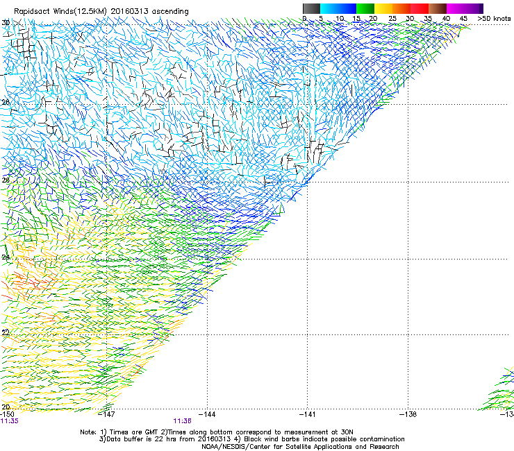
Task: Click the 'Times are GMT' note line
Action: click(x=217, y=432)
